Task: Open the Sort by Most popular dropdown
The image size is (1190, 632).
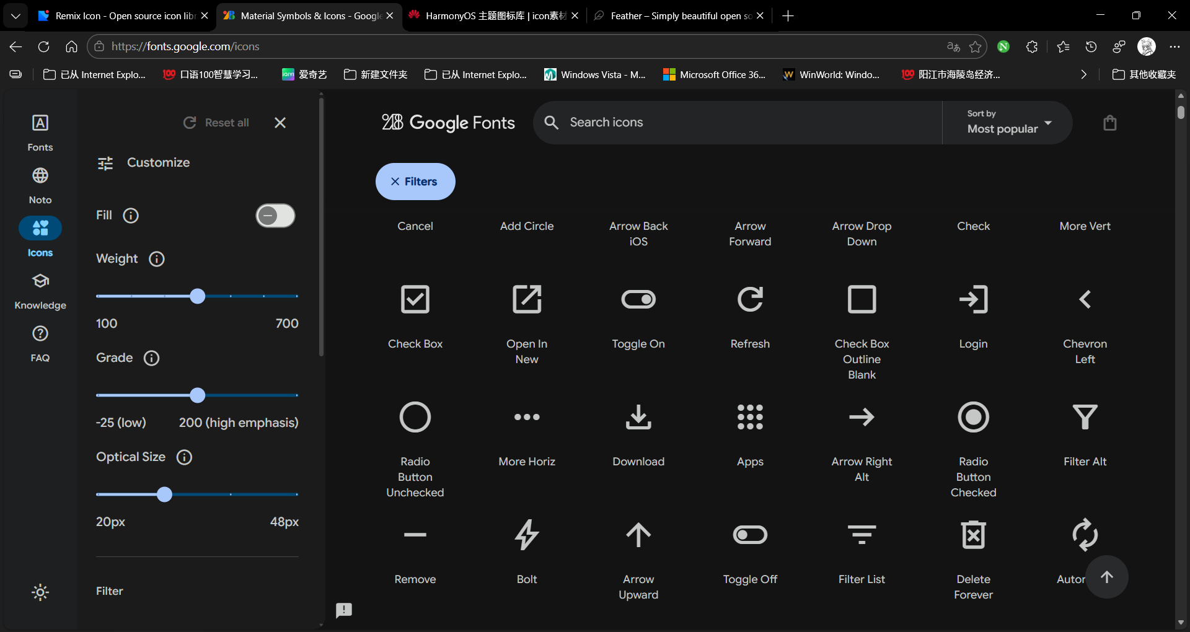Action: [1008, 123]
